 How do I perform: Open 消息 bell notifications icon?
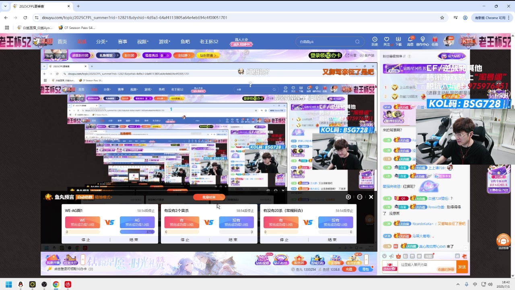click(x=410, y=39)
